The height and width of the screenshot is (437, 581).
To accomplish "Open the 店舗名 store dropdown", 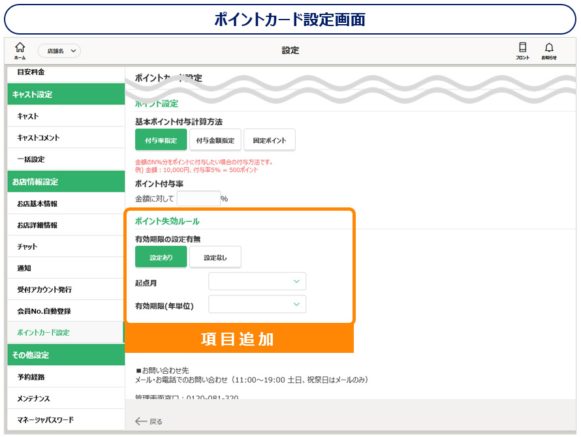I will (x=59, y=50).
